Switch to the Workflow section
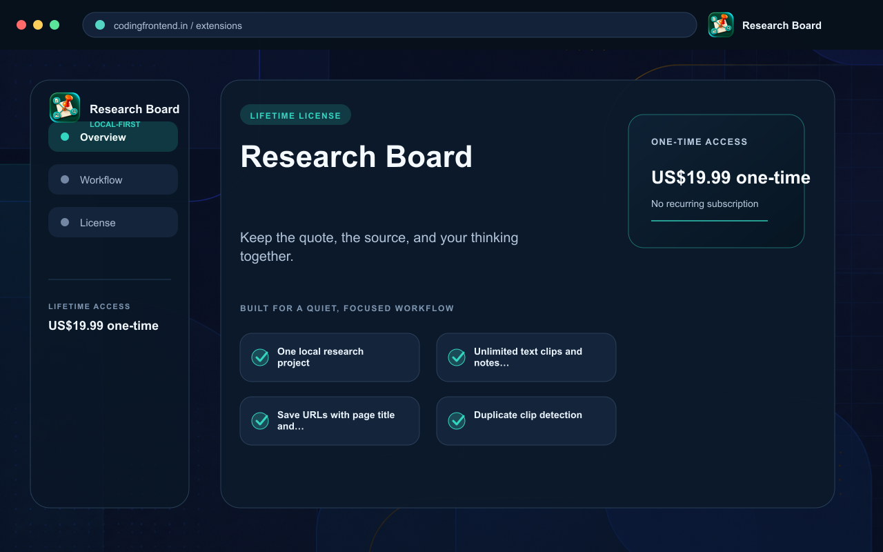 tap(113, 179)
